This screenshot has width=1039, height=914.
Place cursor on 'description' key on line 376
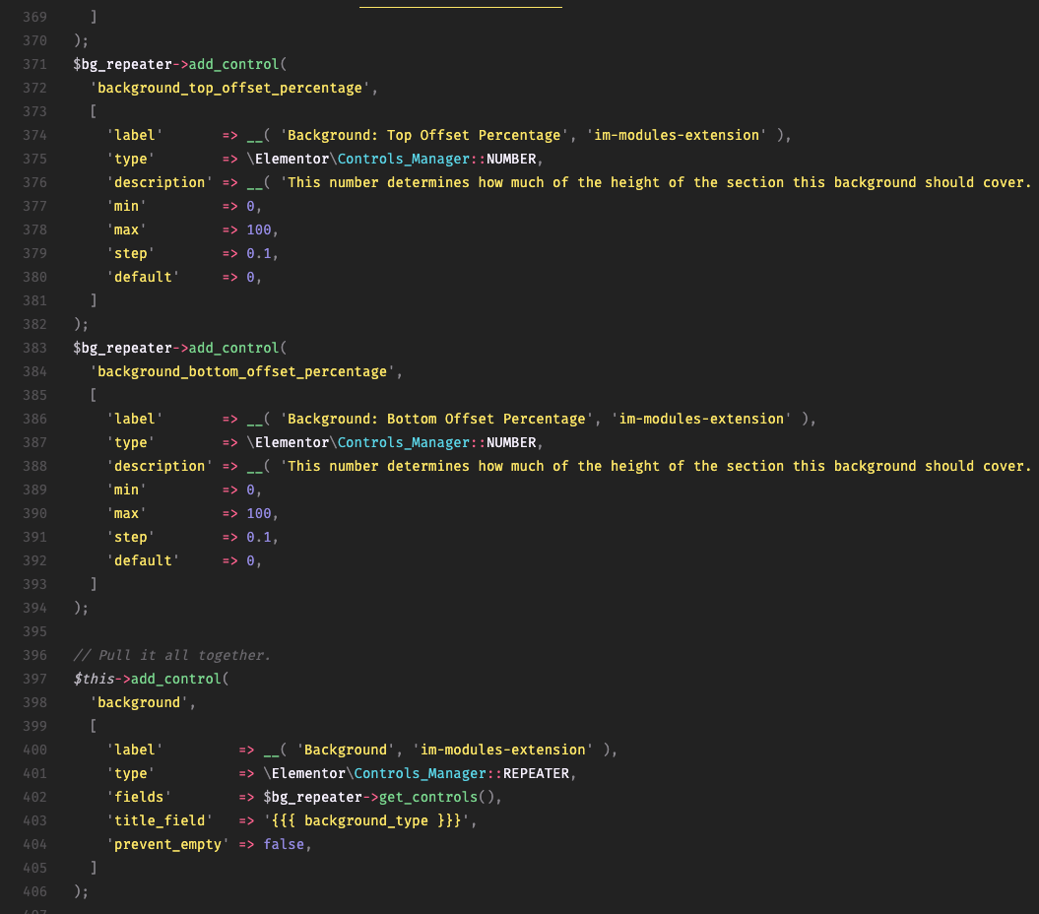tap(160, 182)
